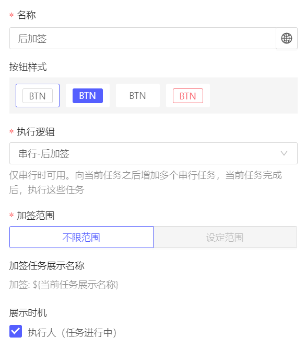
Task: Click the globe language icon
Action: click(x=287, y=38)
